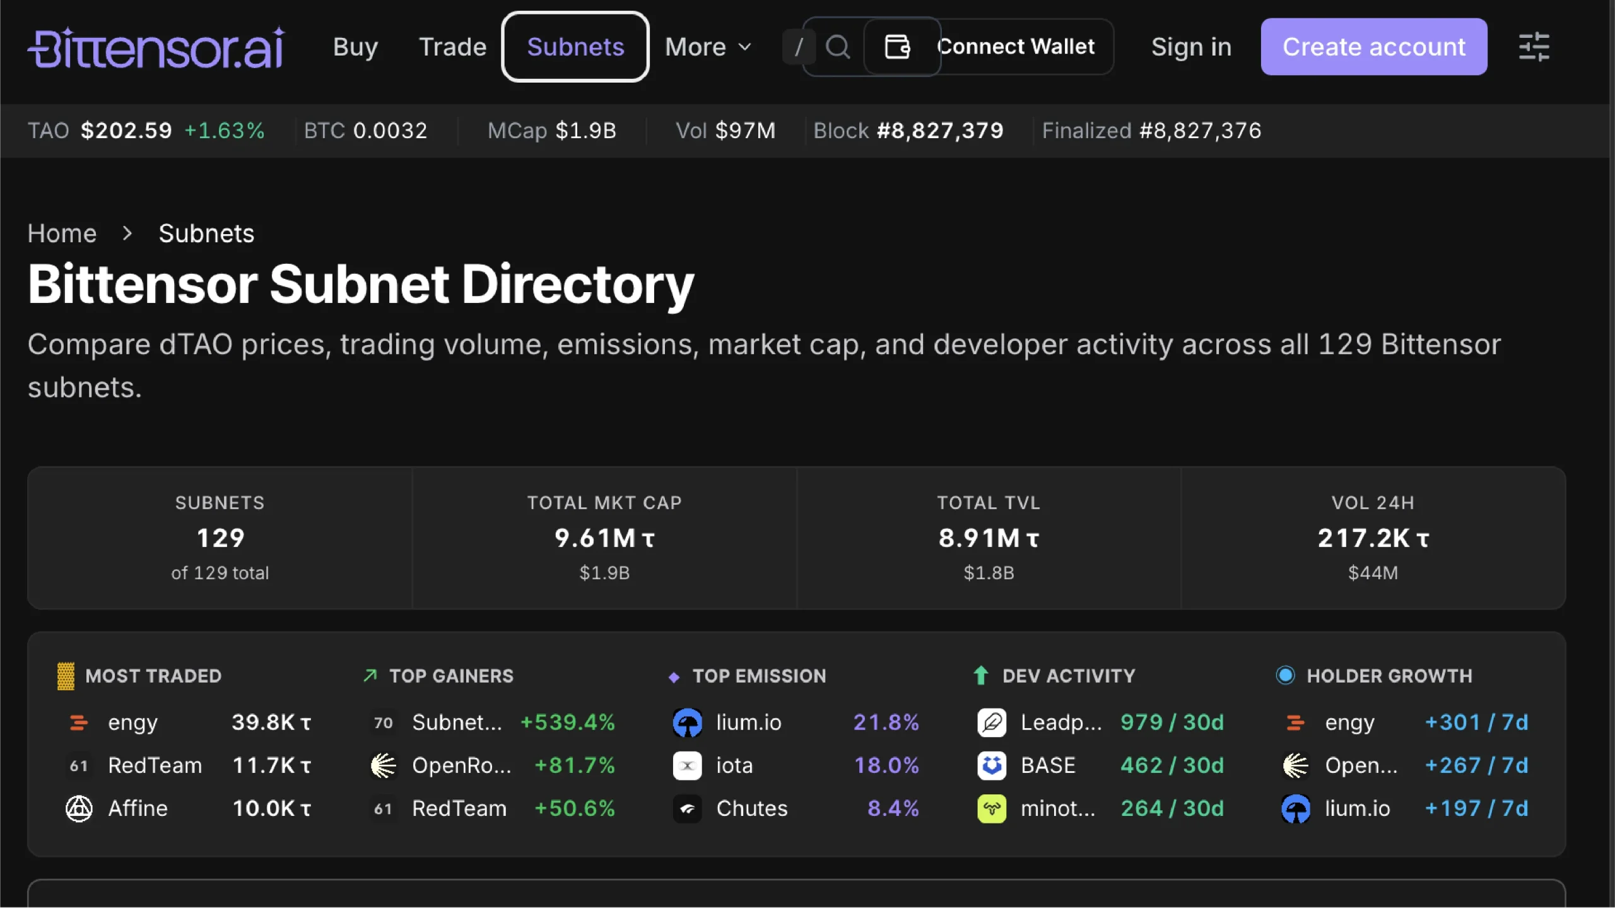1615x908 pixels.
Task: Click the TAO price $202.59
Action: click(x=126, y=131)
